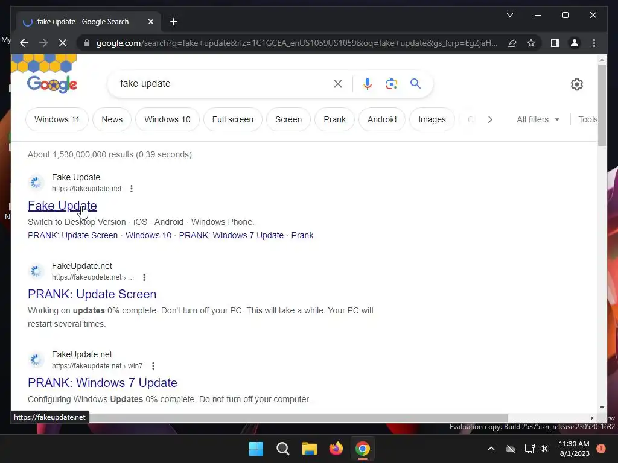
Task: Go back to the previous page
Action: click(x=24, y=43)
